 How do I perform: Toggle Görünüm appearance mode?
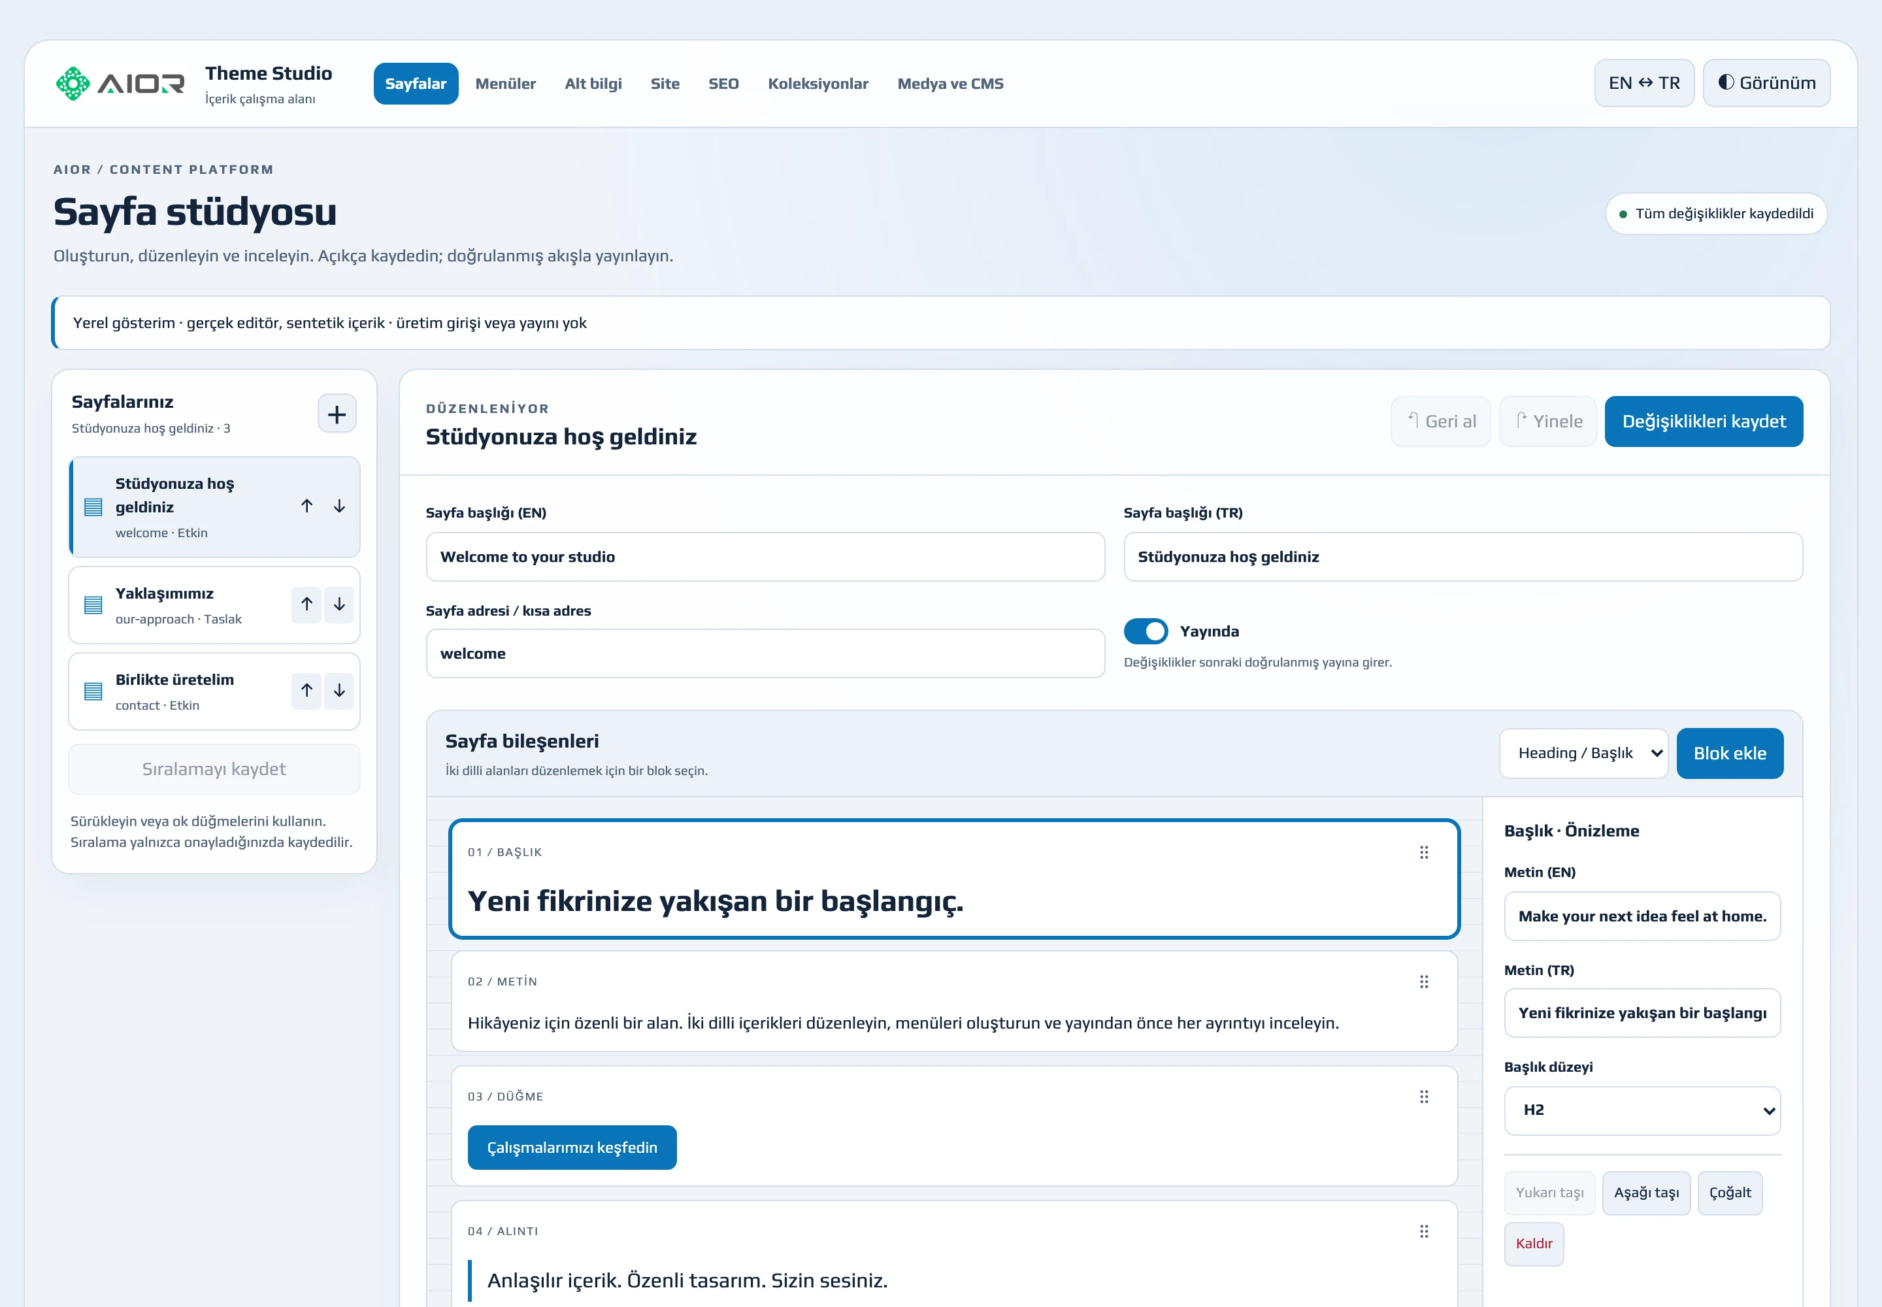click(x=1766, y=83)
